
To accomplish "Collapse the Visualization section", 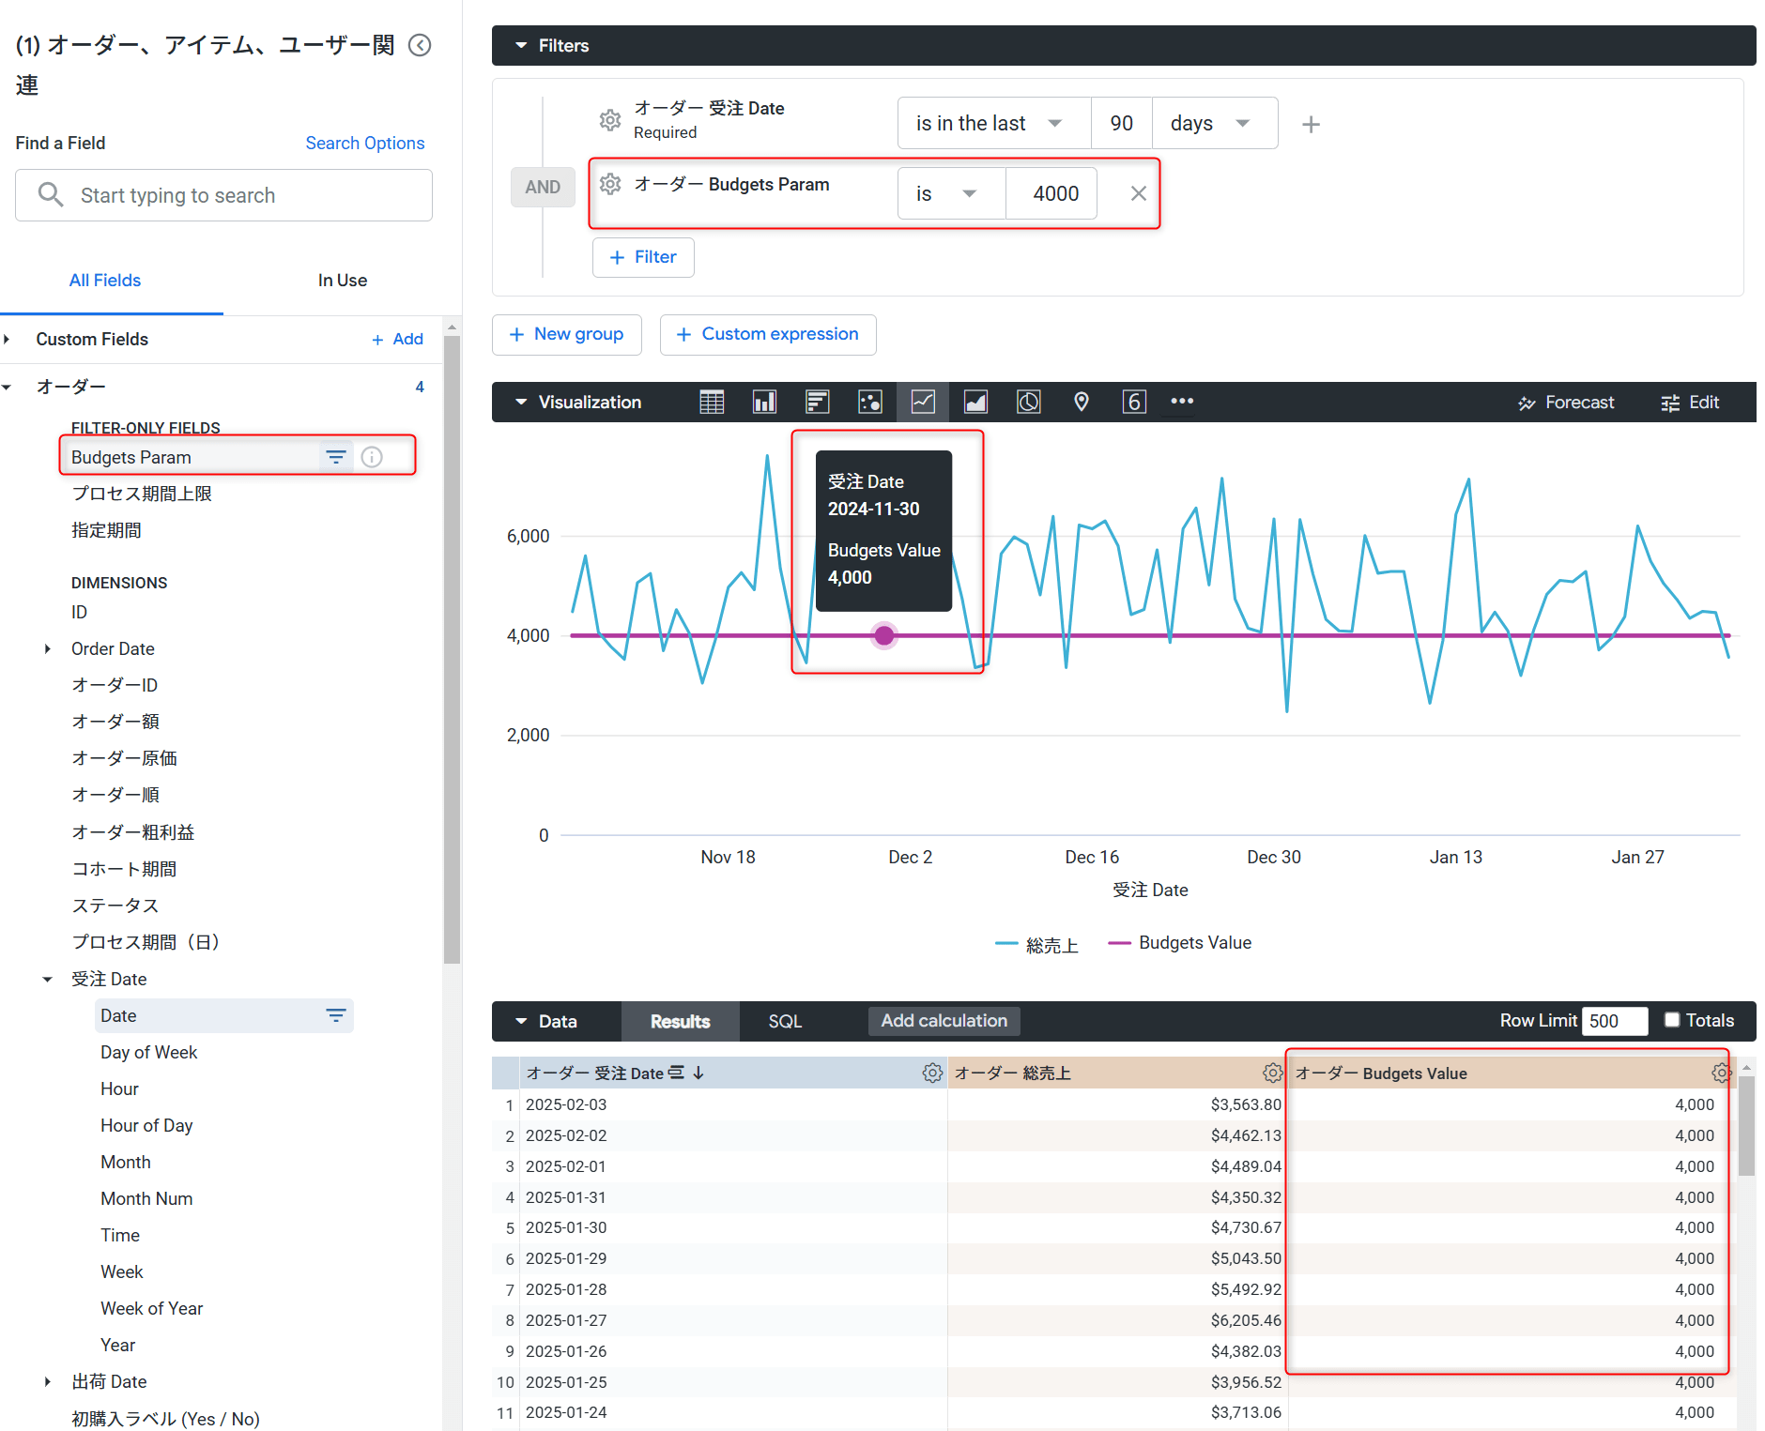I will (x=521, y=402).
